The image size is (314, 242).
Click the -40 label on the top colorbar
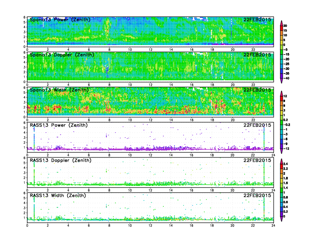[286, 78]
